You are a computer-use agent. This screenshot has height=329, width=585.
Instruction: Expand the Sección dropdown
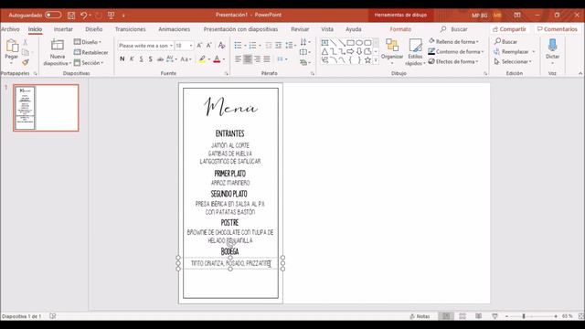tap(89, 63)
